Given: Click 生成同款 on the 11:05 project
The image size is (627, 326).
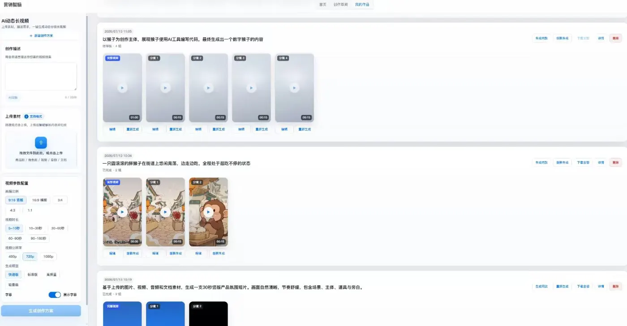Looking at the screenshot, I should point(541,38).
